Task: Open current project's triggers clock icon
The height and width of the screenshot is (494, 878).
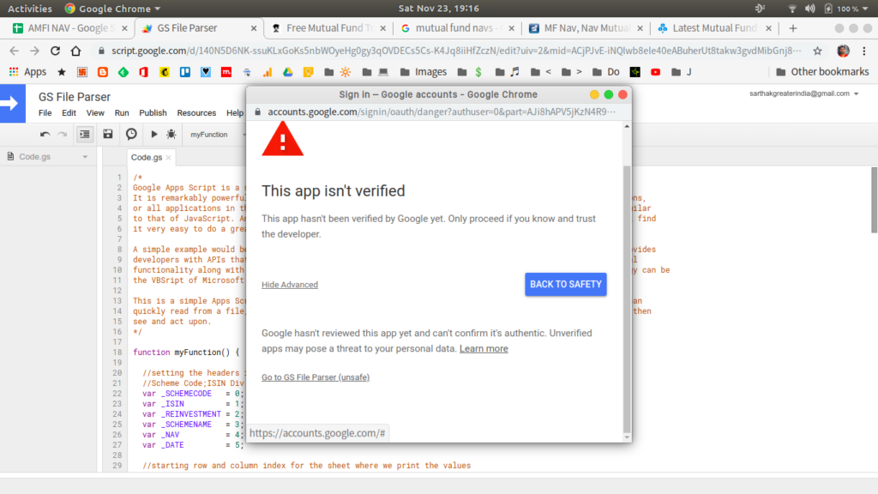Action: pos(131,135)
